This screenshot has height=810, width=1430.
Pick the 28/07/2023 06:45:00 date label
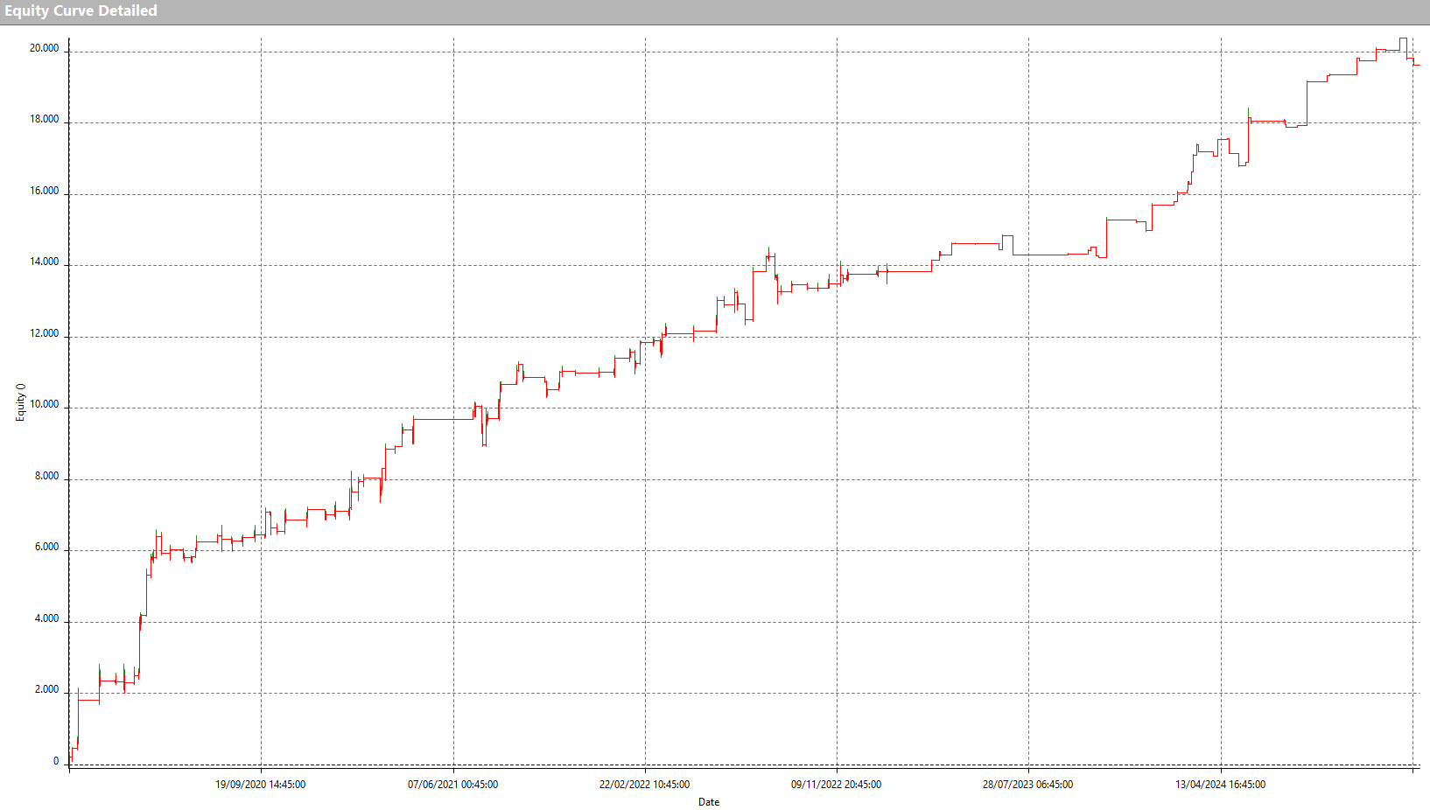tap(1027, 785)
